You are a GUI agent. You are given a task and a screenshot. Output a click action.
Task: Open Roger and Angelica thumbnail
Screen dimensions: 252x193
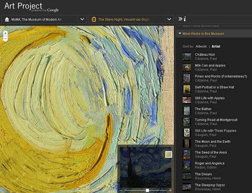click(186, 165)
